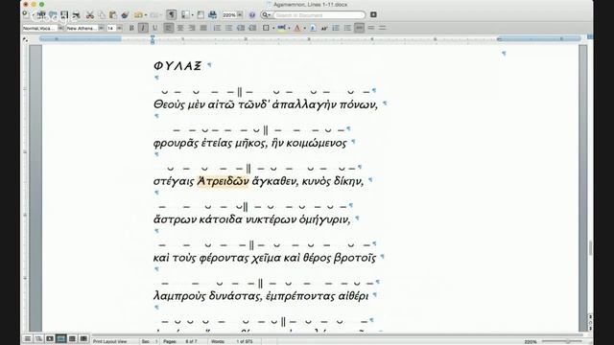Viewport: 614px width, 345px height.
Task: Select the Format Painter brush icon
Action: [x=125, y=15]
